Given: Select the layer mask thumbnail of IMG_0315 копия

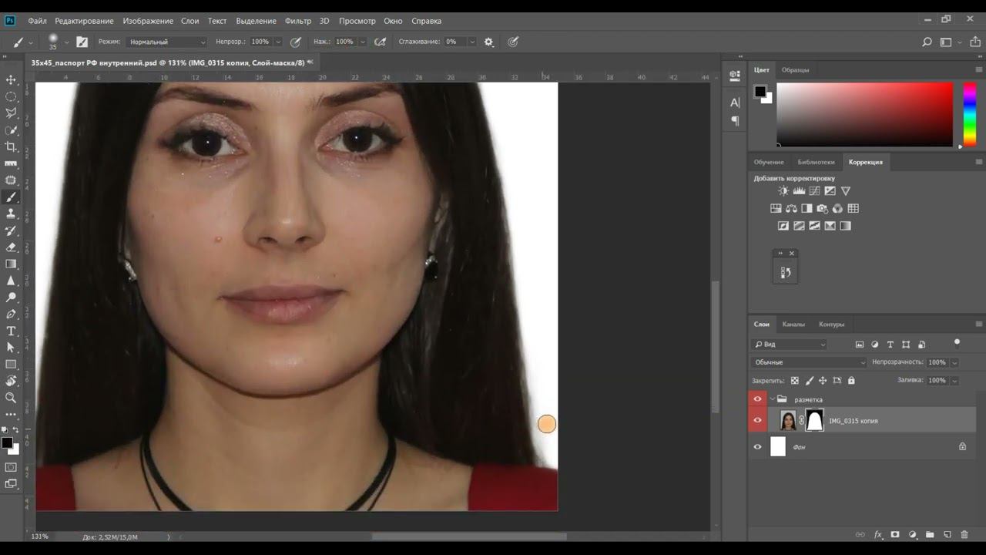Looking at the screenshot, I should coord(814,420).
